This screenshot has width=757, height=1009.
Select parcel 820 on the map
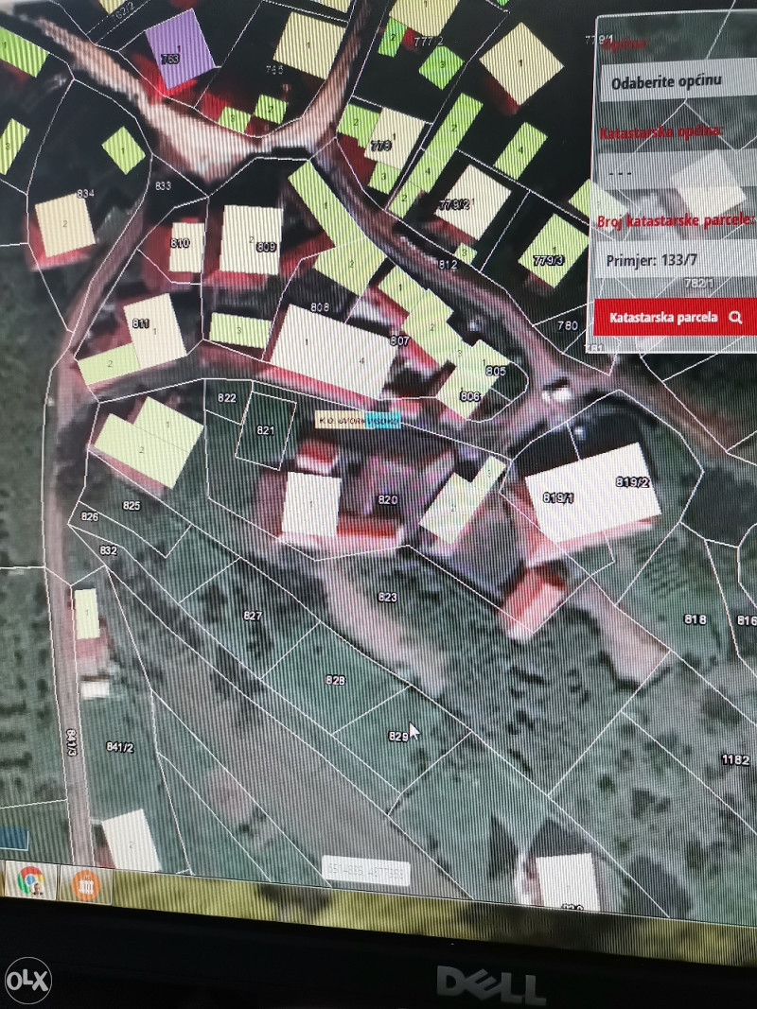tap(387, 499)
